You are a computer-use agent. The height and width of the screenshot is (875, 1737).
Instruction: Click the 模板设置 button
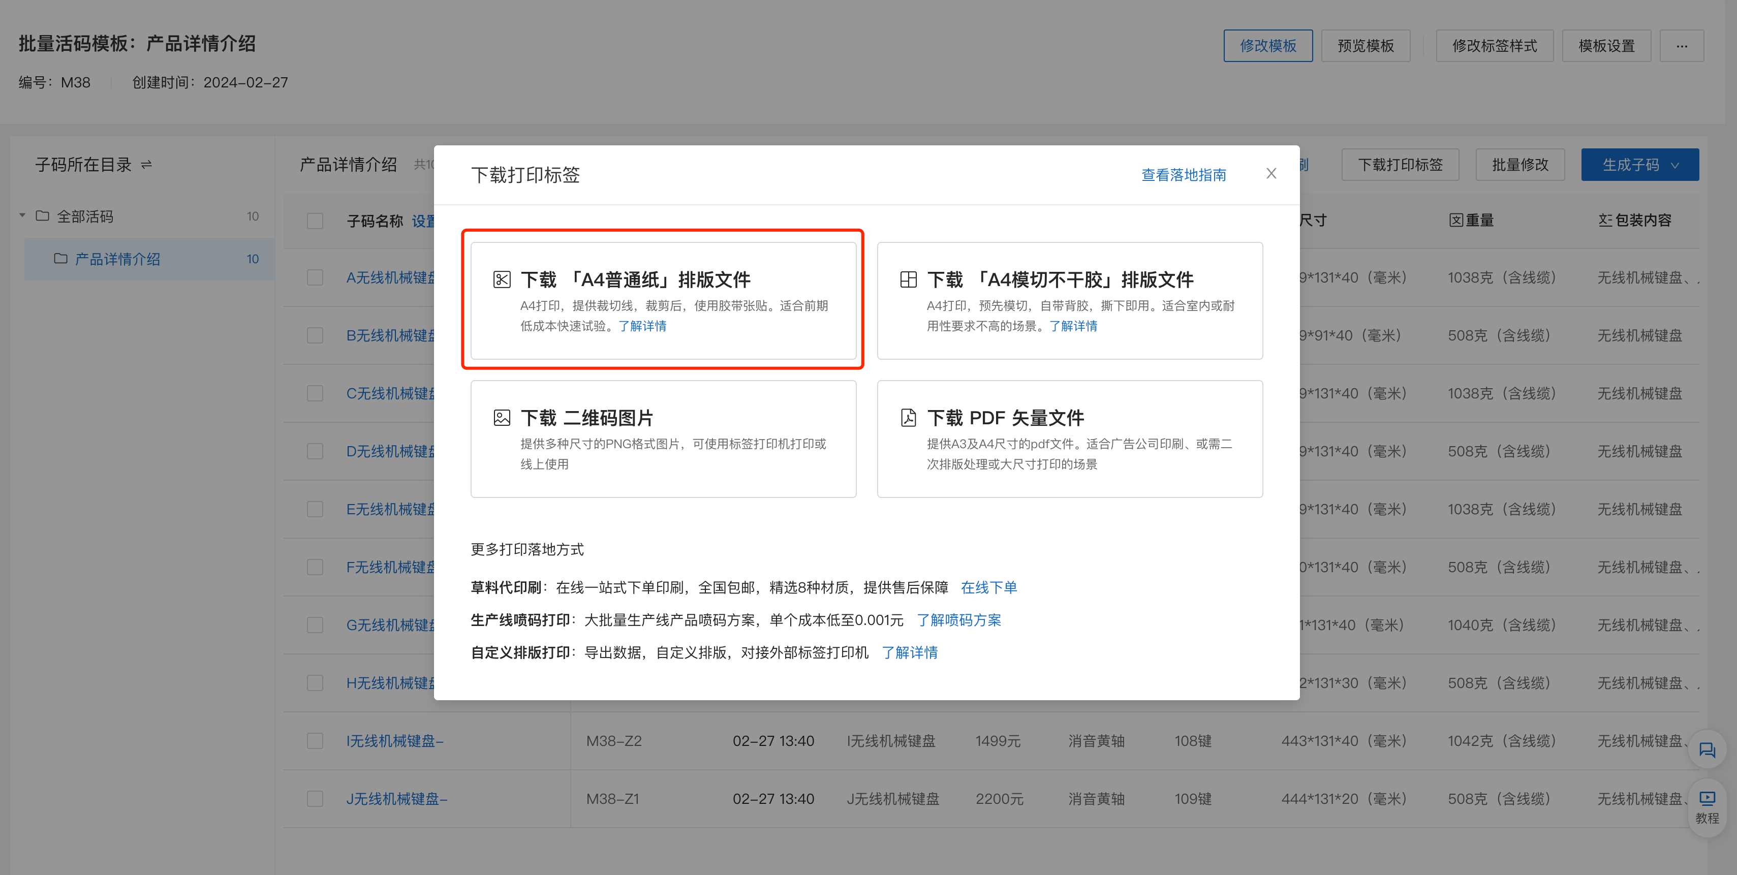point(1606,46)
